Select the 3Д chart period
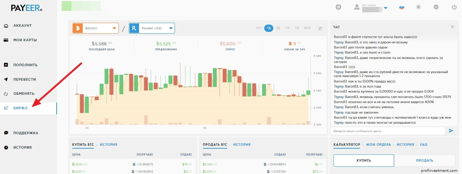 (x=278, y=28)
